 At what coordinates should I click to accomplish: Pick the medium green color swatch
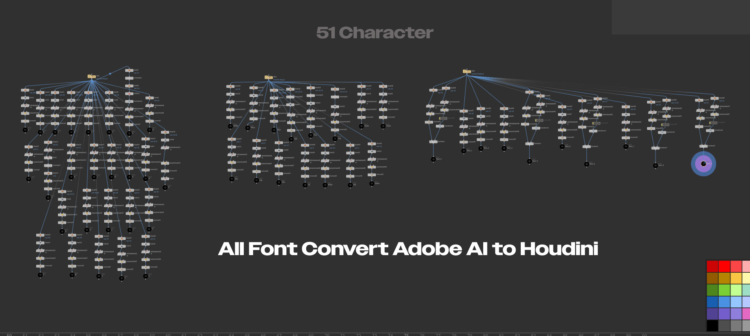[724, 290]
